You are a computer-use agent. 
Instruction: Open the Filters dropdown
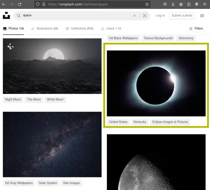click(196, 29)
